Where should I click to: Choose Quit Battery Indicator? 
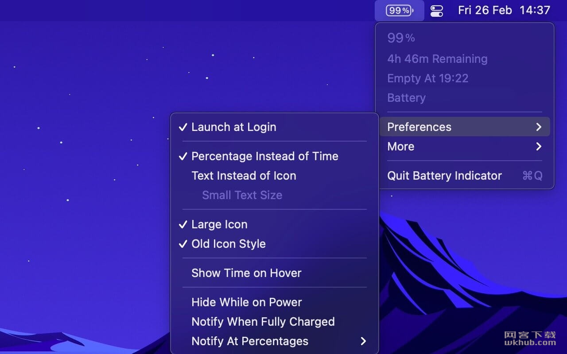(x=465, y=176)
